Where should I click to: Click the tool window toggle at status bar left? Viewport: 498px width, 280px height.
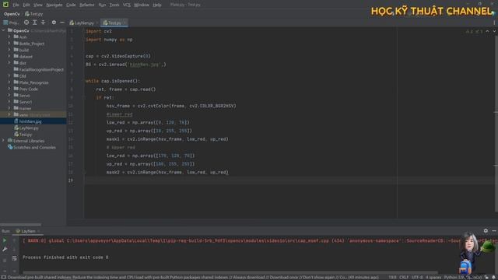[x=4, y=278]
